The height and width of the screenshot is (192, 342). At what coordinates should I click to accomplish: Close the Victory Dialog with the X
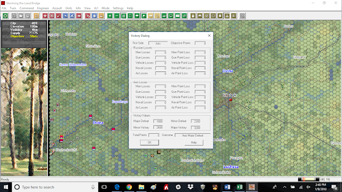pyautogui.click(x=209, y=36)
